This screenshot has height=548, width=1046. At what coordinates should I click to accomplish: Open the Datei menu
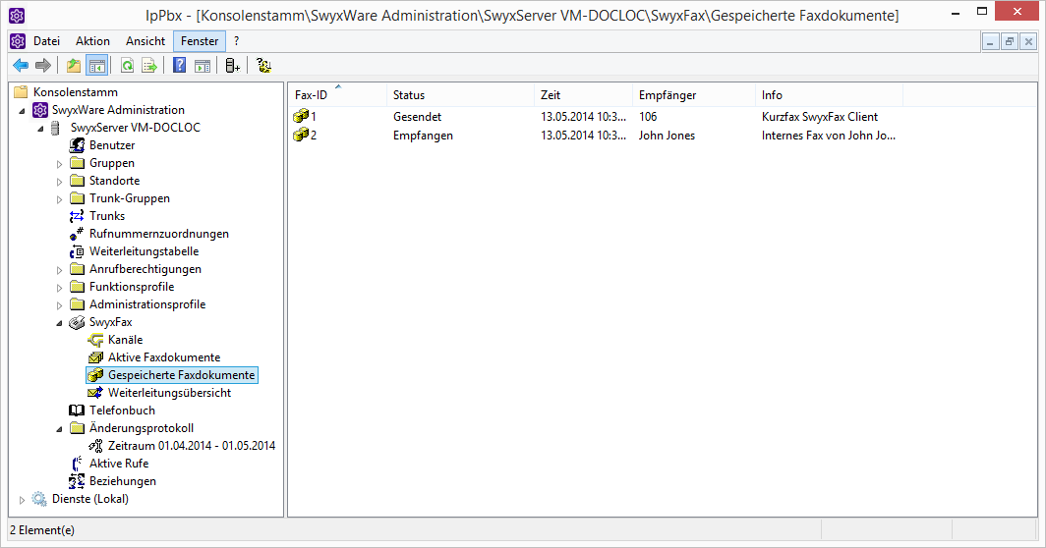click(x=46, y=41)
